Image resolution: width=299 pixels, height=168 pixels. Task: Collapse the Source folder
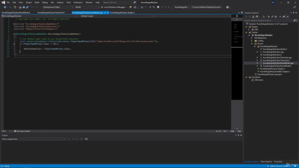point(252,43)
